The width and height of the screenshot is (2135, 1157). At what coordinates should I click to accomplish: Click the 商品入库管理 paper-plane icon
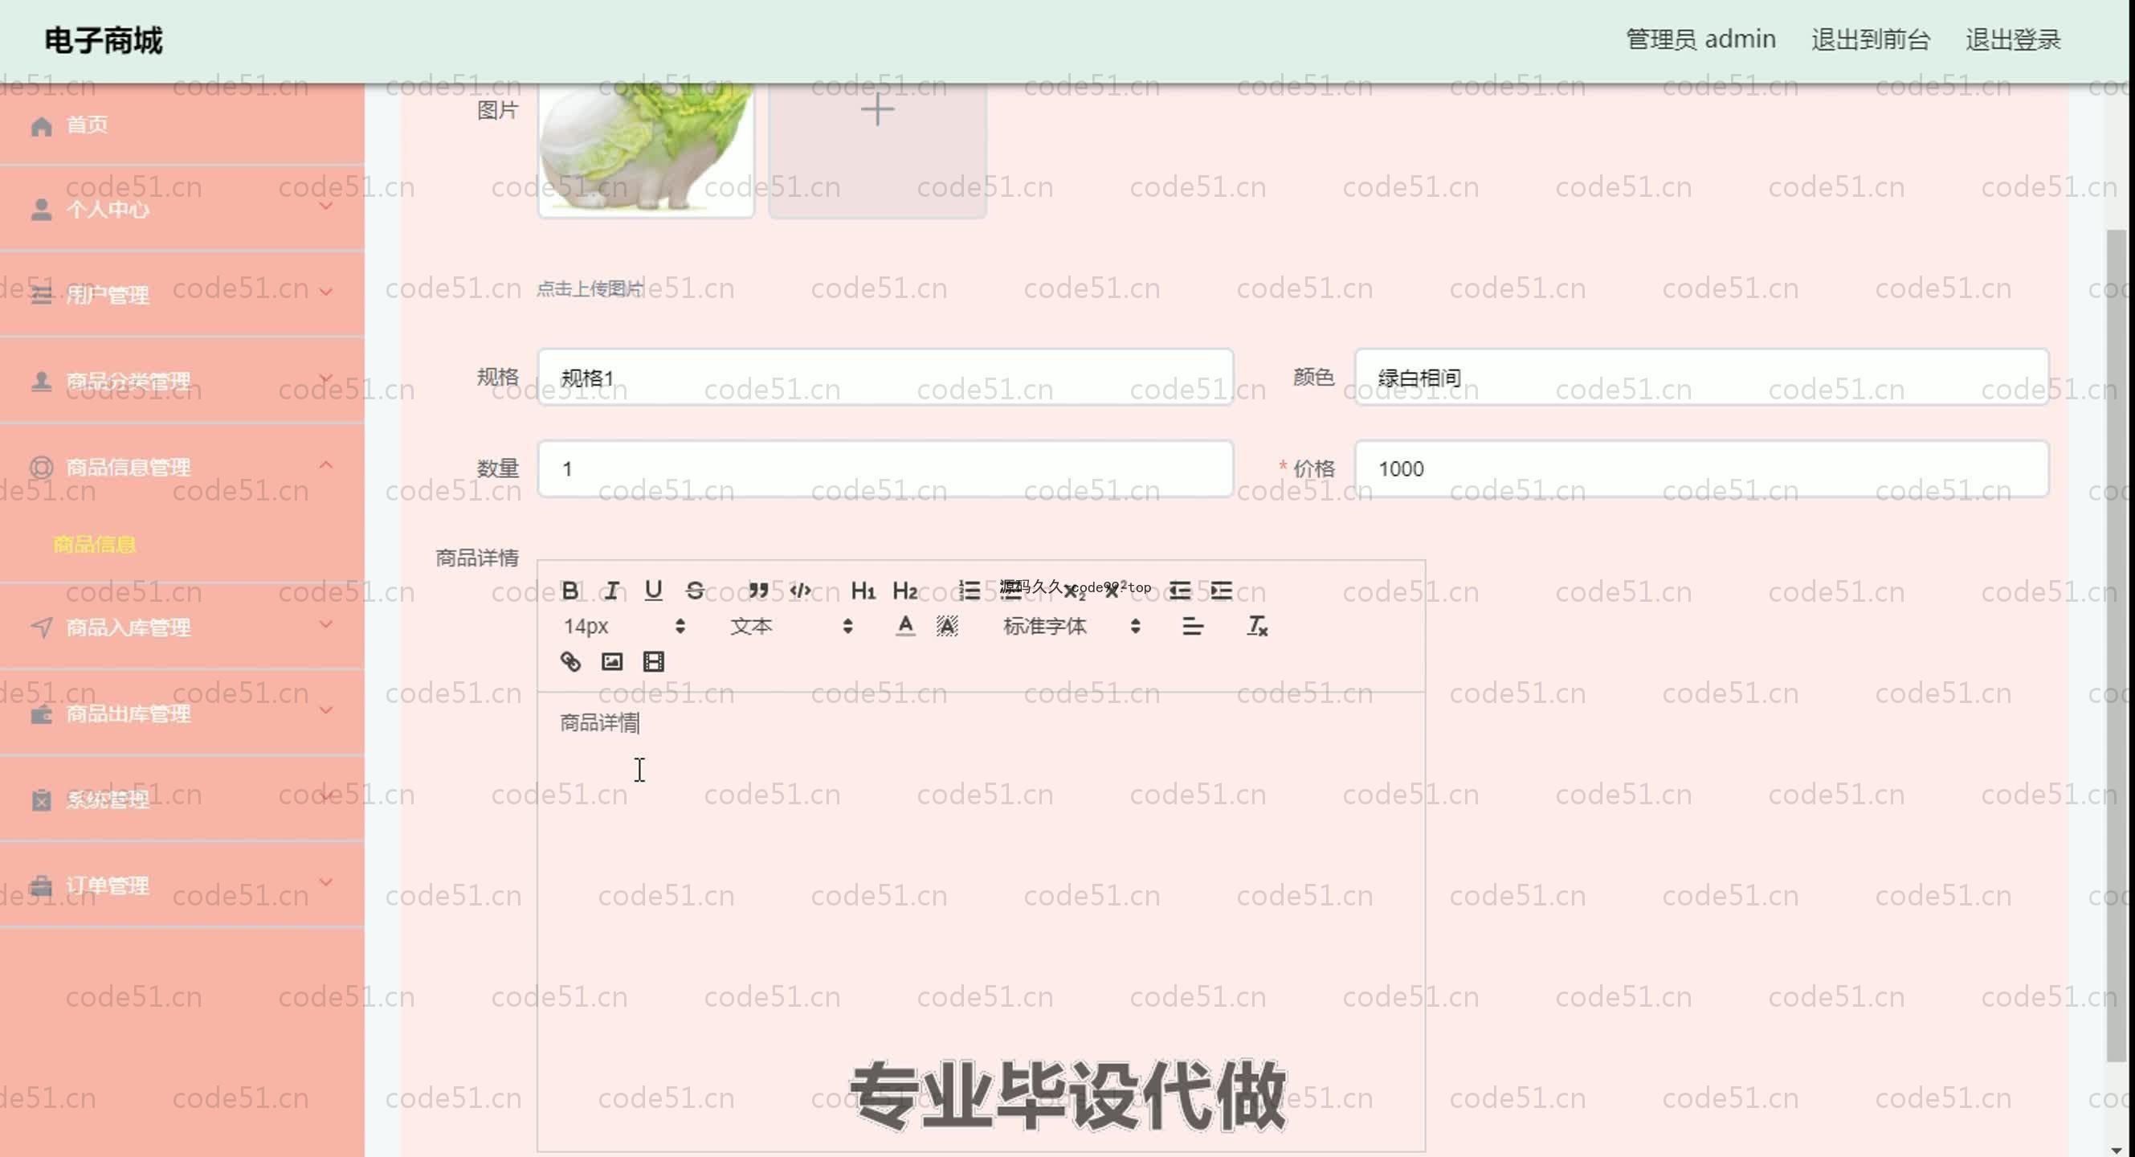(x=42, y=628)
